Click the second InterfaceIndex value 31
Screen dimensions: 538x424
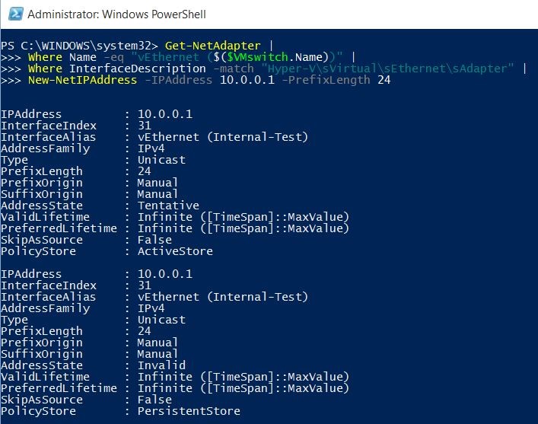tap(145, 285)
